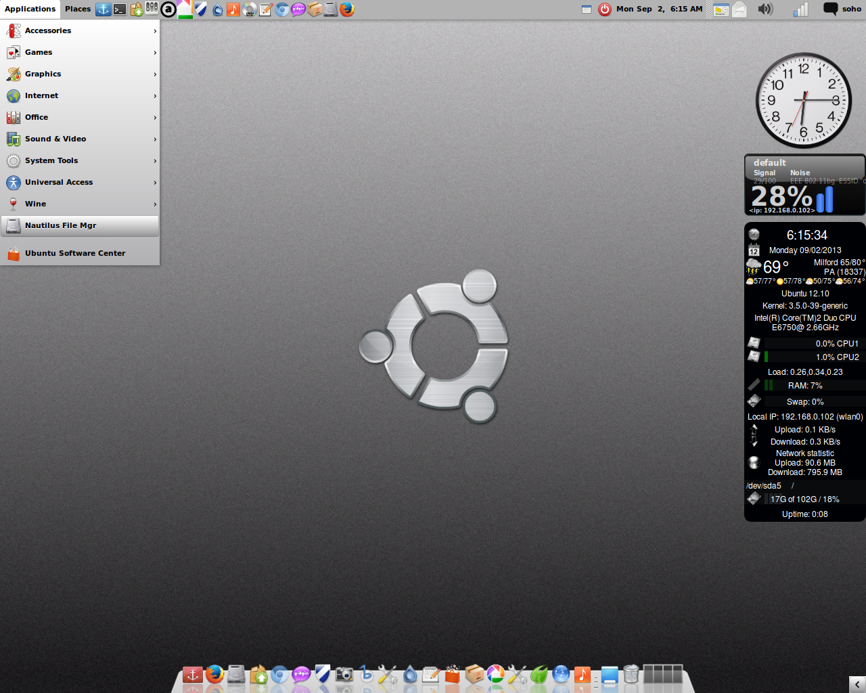
Task: Launch the Deluge droplet icon in the top panel
Action: click(217, 9)
